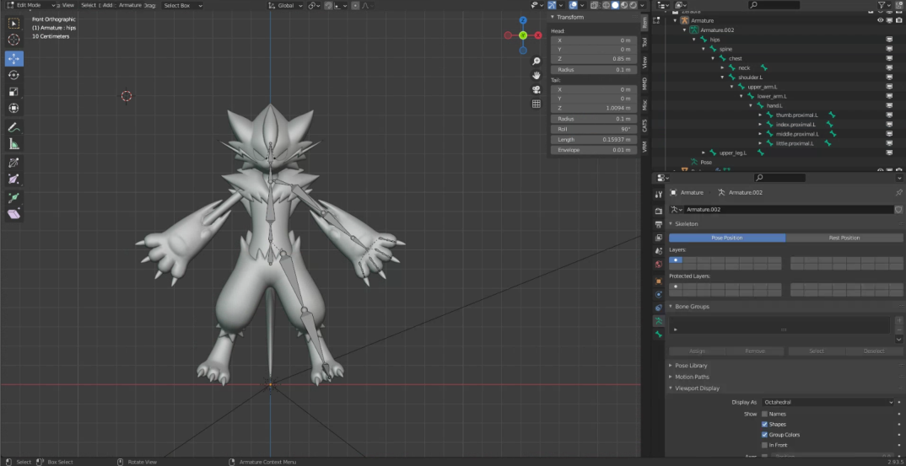
Task: Select the Extrude bone tool
Action: click(x=13, y=198)
